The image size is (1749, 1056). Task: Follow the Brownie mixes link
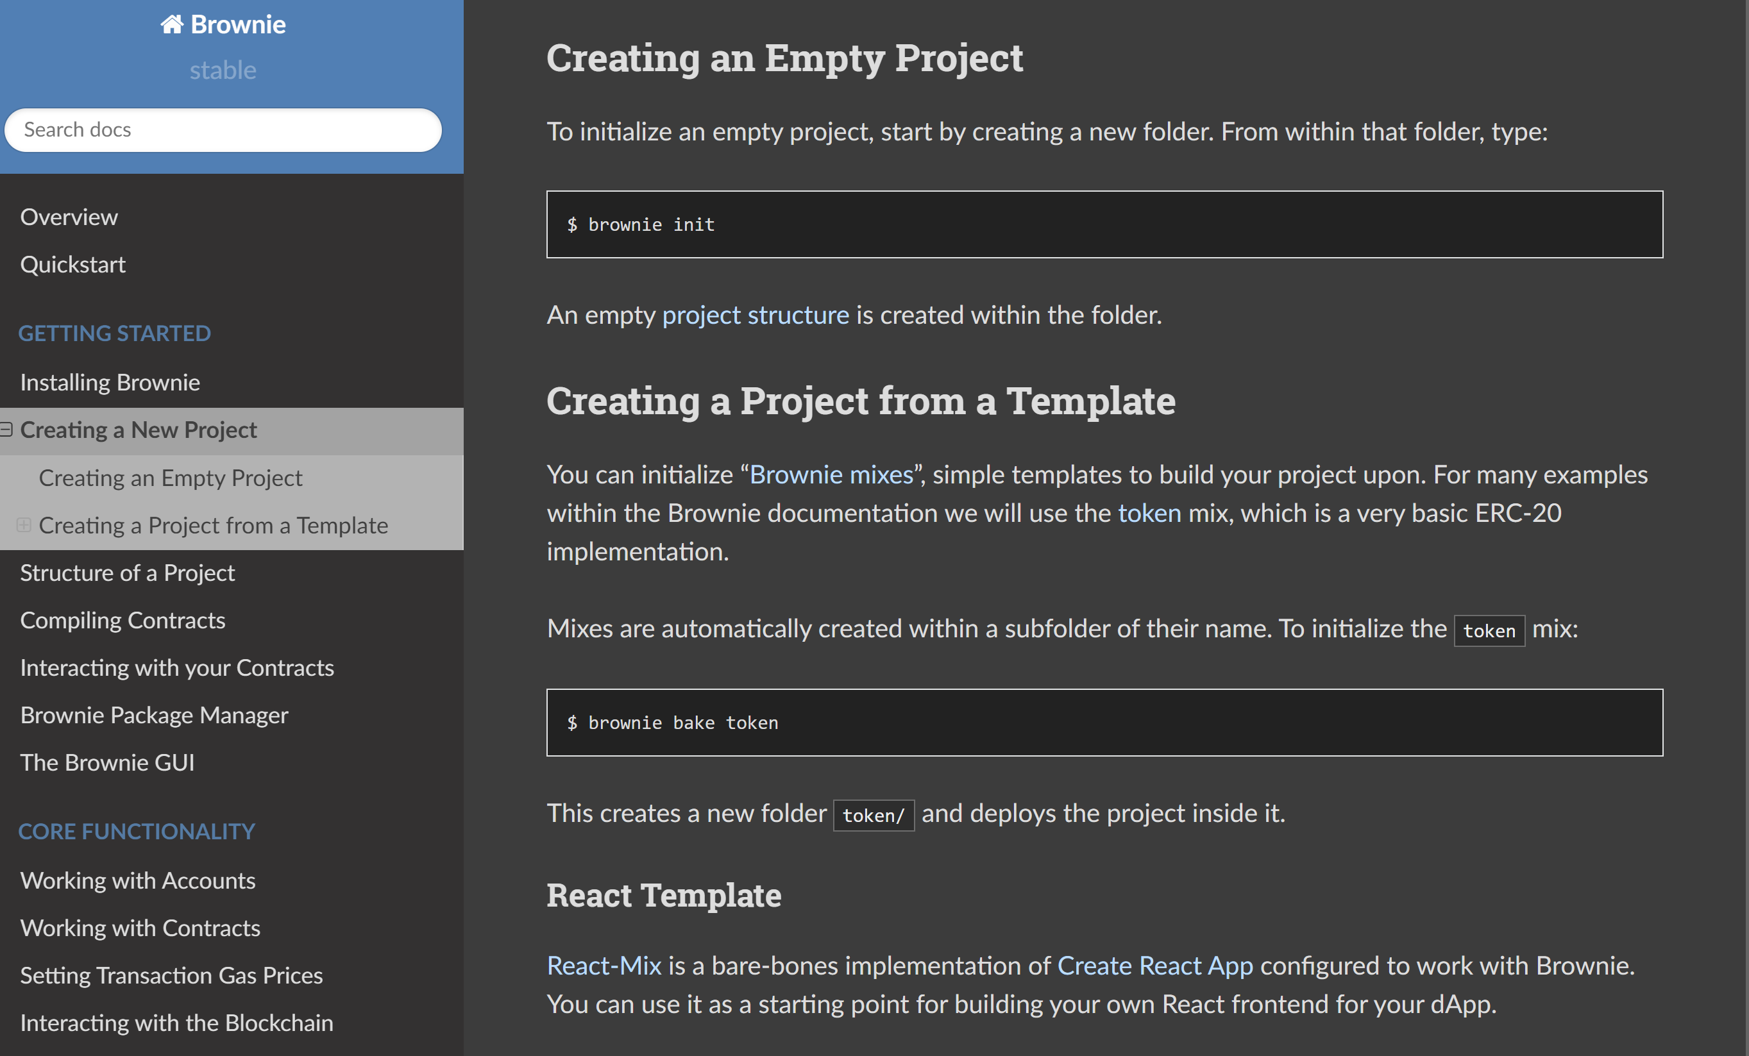click(x=831, y=474)
